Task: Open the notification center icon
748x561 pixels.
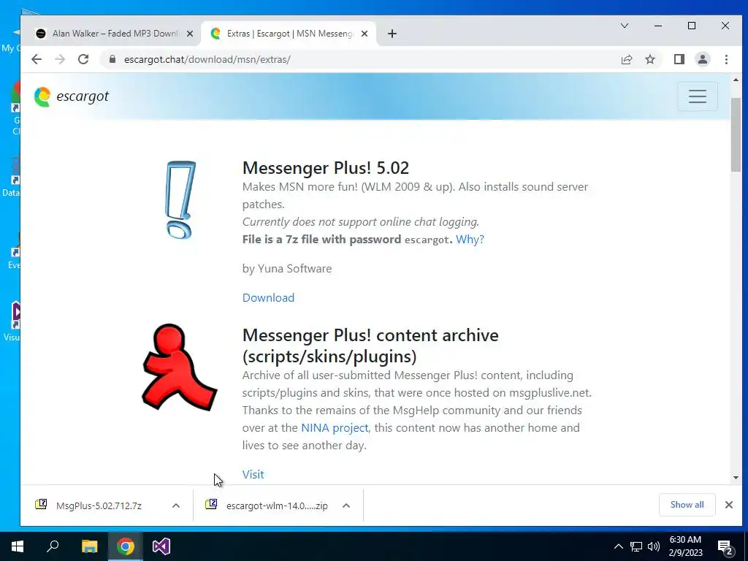Action: point(725,547)
